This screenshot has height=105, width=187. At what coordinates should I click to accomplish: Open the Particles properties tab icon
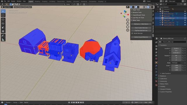(156, 69)
